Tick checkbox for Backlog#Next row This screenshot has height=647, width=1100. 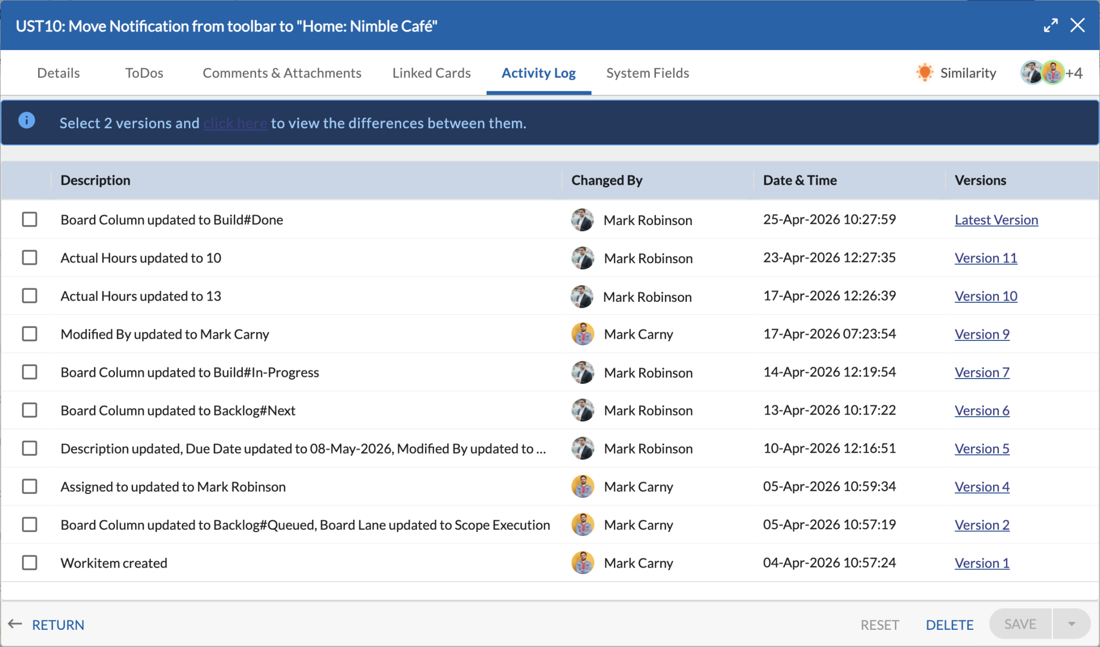pyautogui.click(x=30, y=410)
